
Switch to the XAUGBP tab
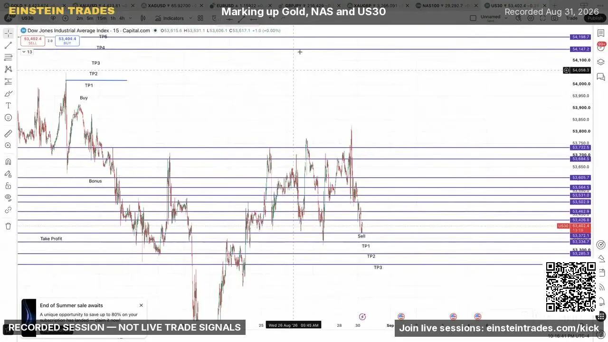[x=378, y=6]
